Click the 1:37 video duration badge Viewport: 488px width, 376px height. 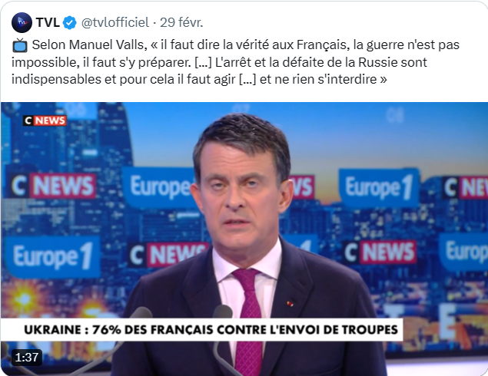coord(27,358)
